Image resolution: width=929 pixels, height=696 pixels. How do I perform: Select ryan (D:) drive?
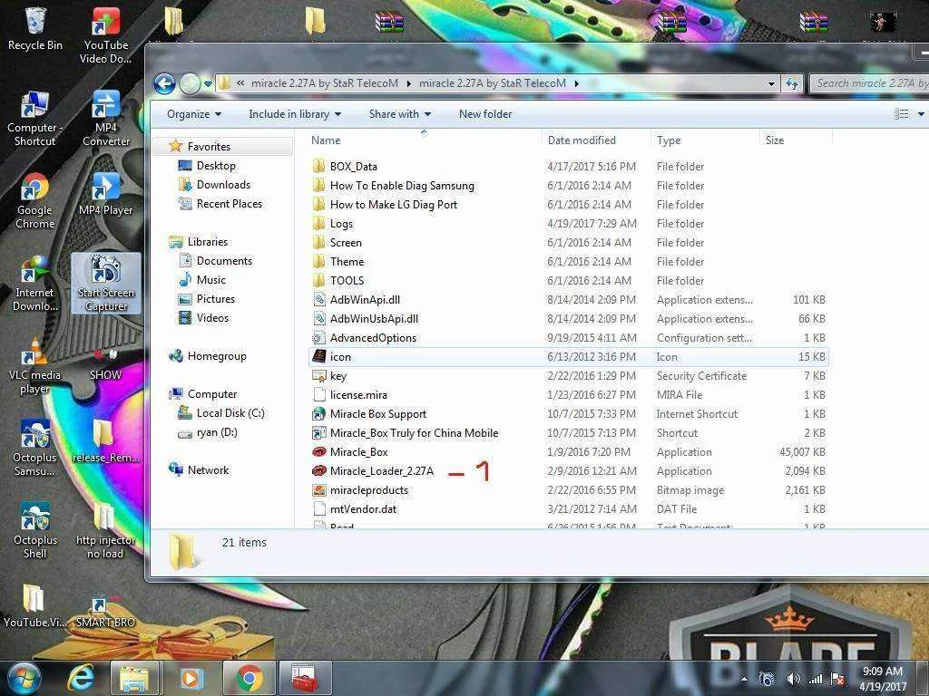(217, 432)
